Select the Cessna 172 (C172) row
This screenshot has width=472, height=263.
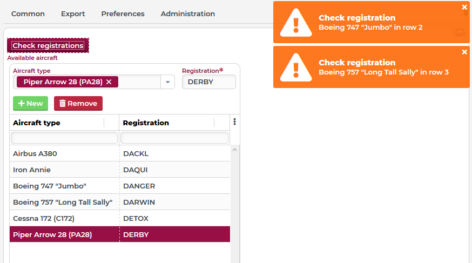(x=120, y=219)
